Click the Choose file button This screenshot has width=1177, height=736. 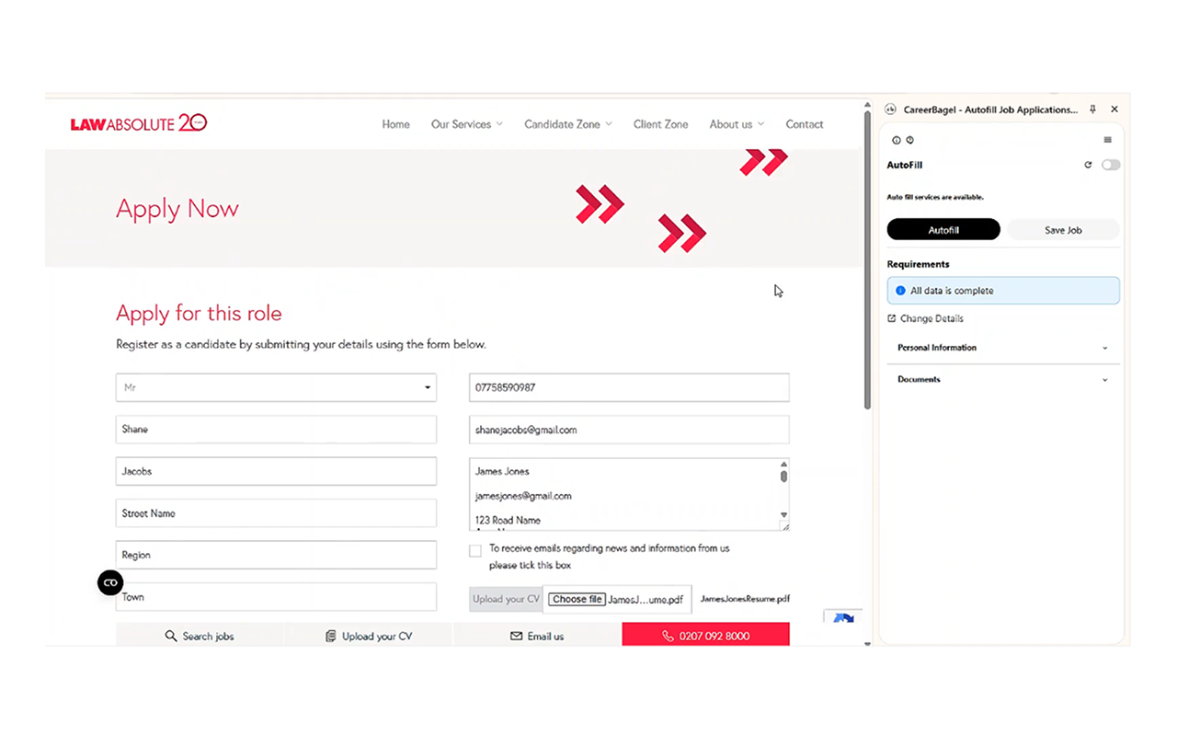577,599
